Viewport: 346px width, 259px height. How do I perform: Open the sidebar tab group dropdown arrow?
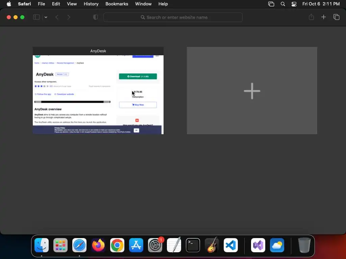pyautogui.click(x=46, y=17)
